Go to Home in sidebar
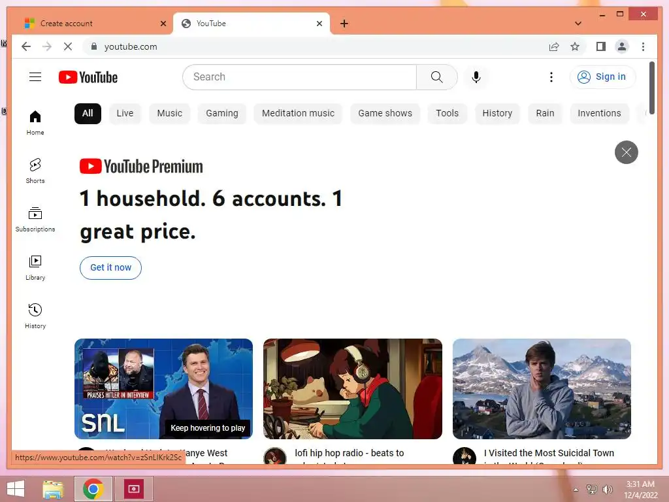669x502 pixels. tap(35, 123)
